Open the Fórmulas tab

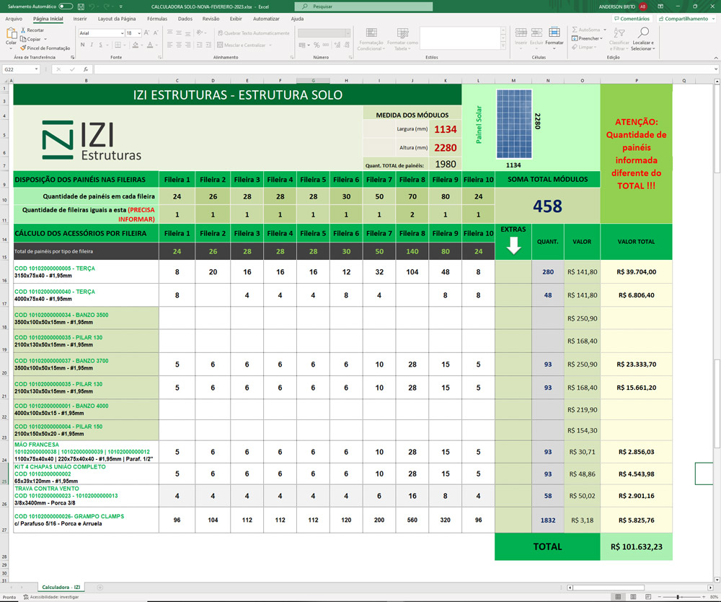click(x=157, y=19)
